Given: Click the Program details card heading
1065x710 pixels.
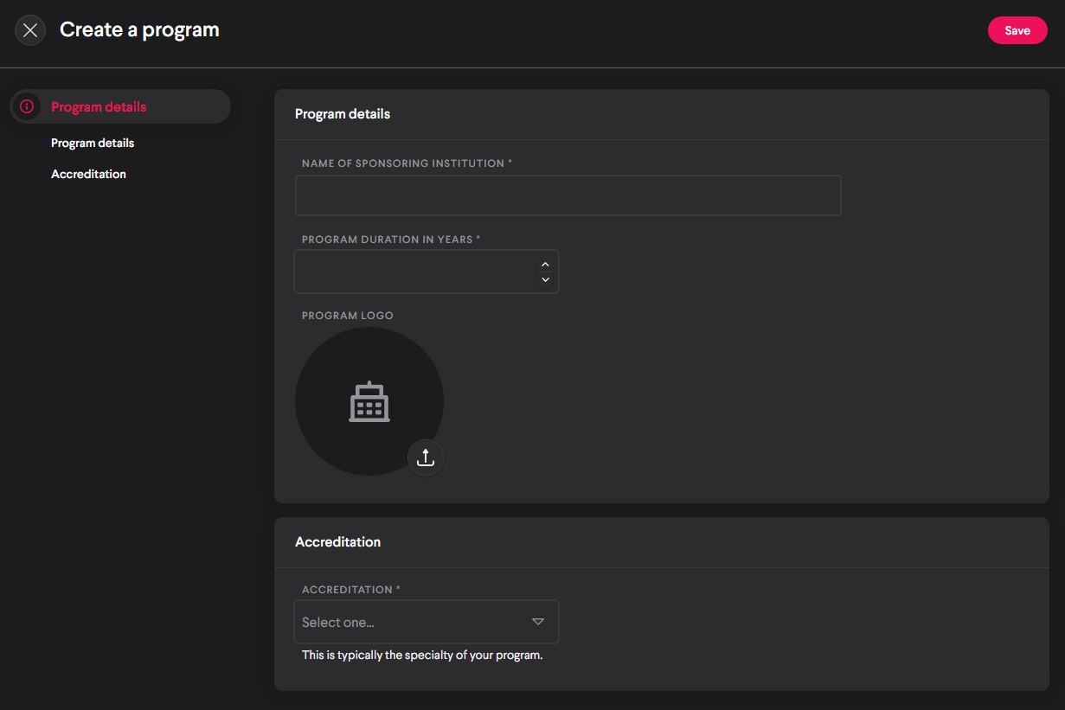Looking at the screenshot, I should pos(343,113).
